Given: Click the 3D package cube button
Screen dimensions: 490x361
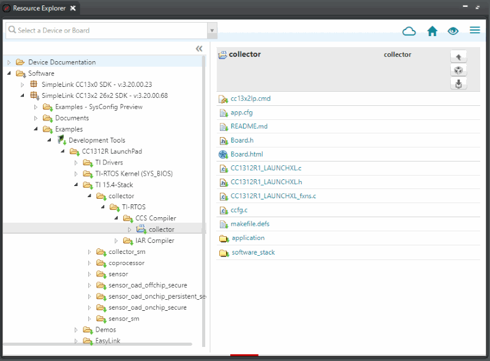Looking at the screenshot, I should coord(458,70).
